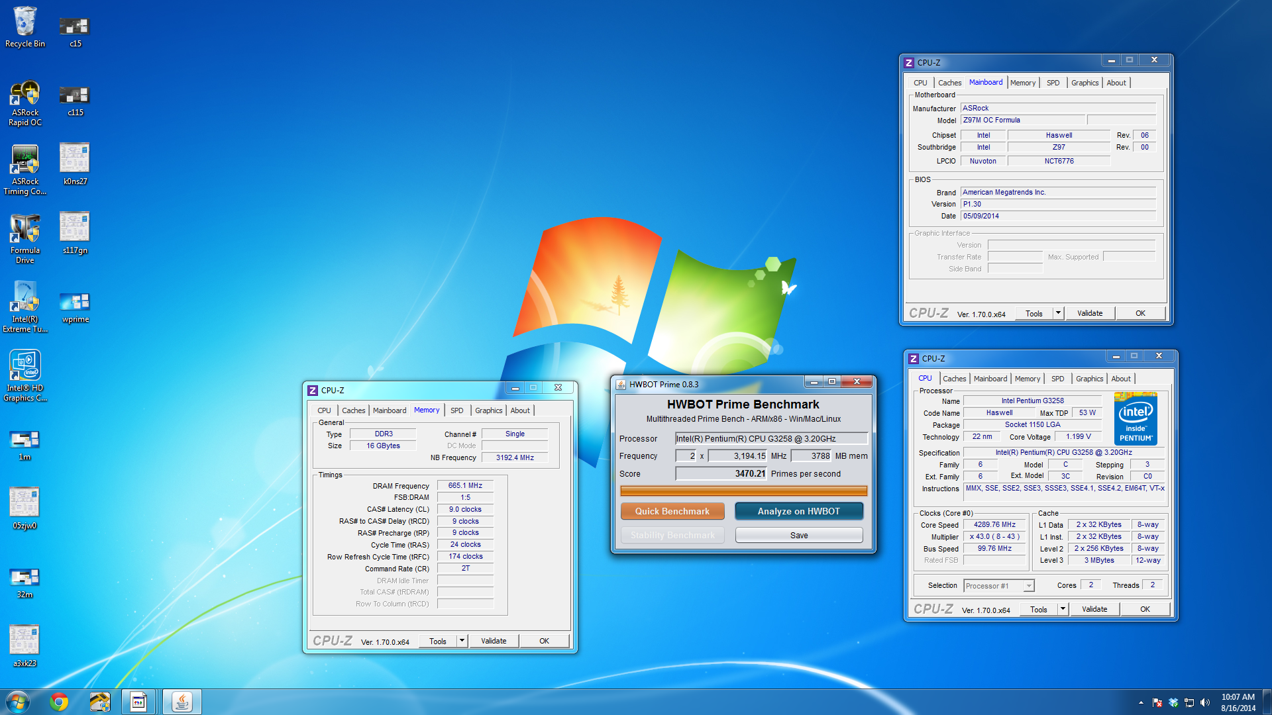Open the s117gn desktop file

click(x=75, y=233)
